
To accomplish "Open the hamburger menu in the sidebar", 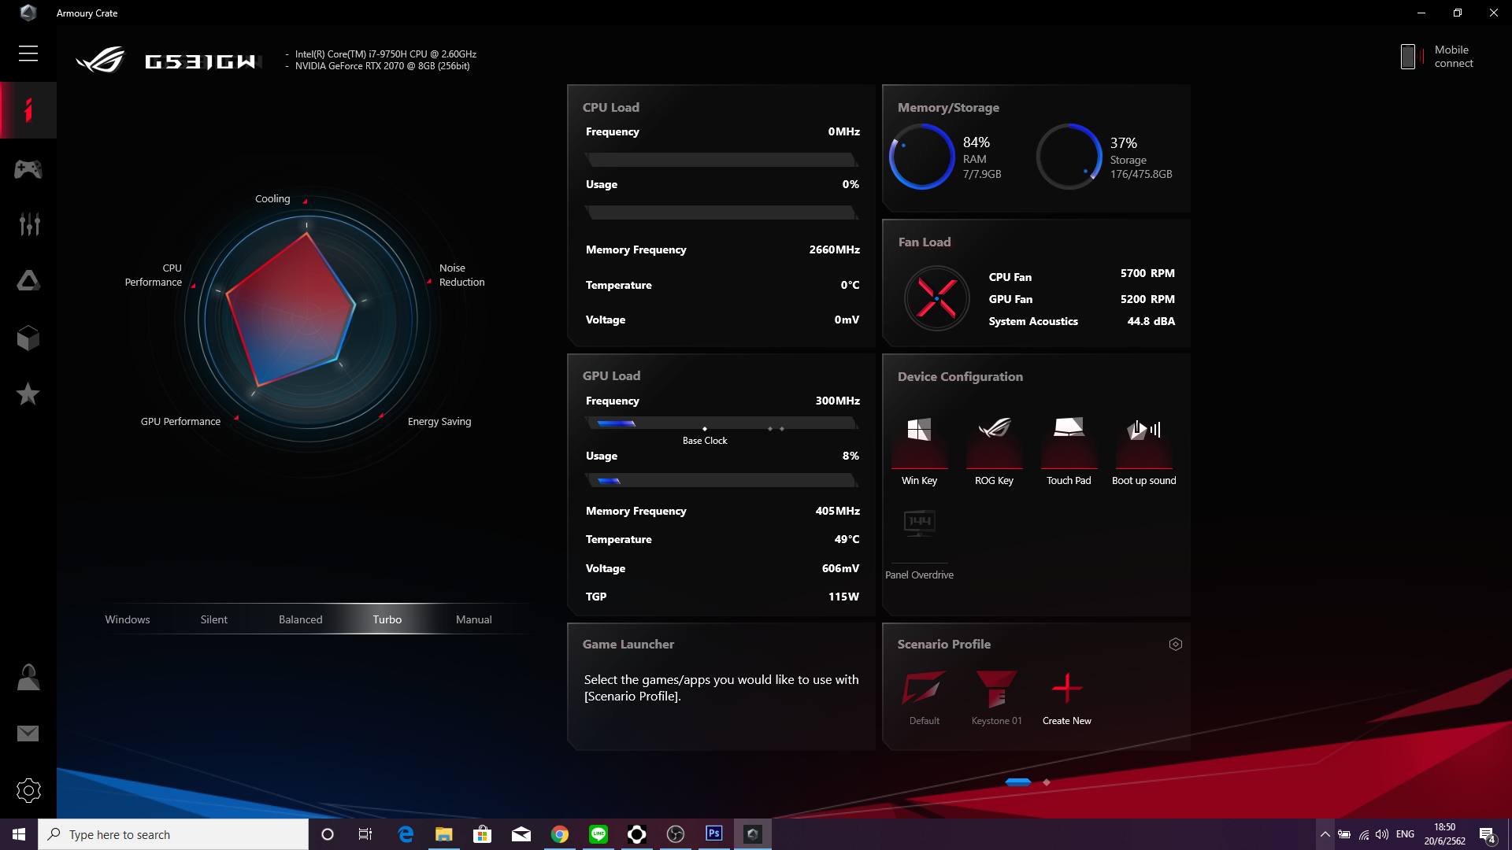I will (x=28, y=54).
